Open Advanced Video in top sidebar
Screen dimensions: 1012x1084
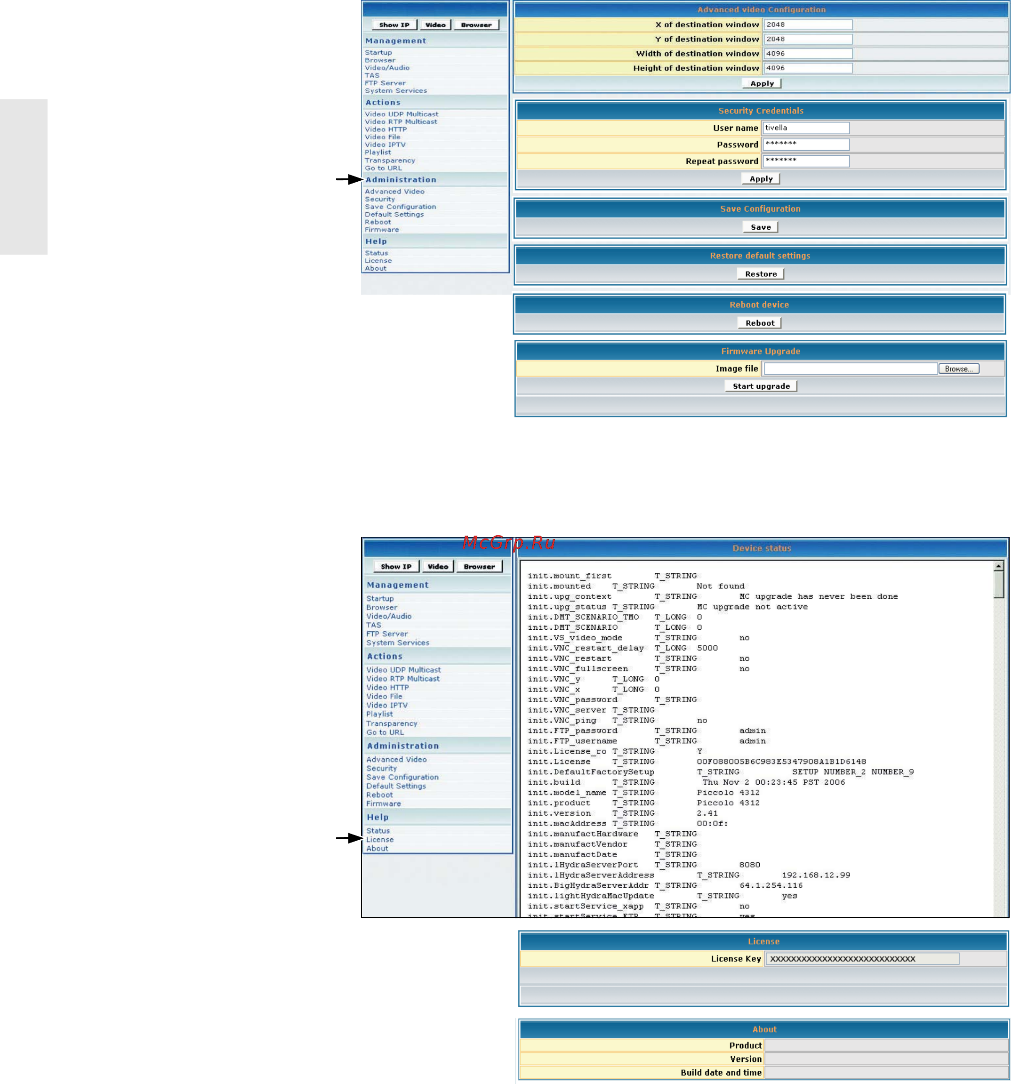395,192
